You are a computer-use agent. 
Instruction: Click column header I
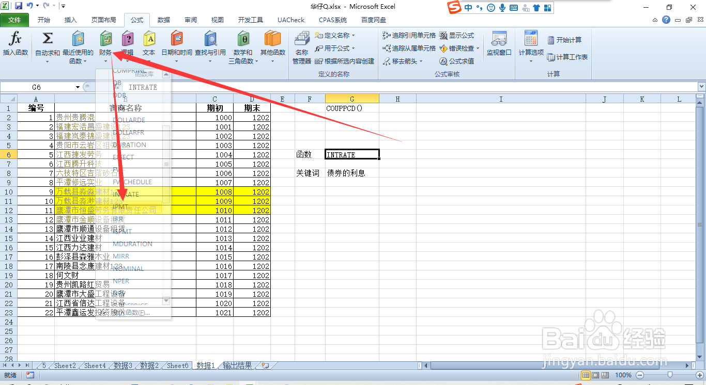pos(501,99)
